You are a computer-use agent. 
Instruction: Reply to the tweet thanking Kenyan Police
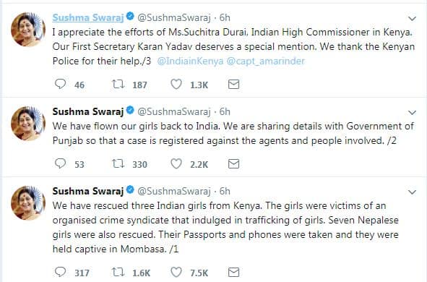60,84
